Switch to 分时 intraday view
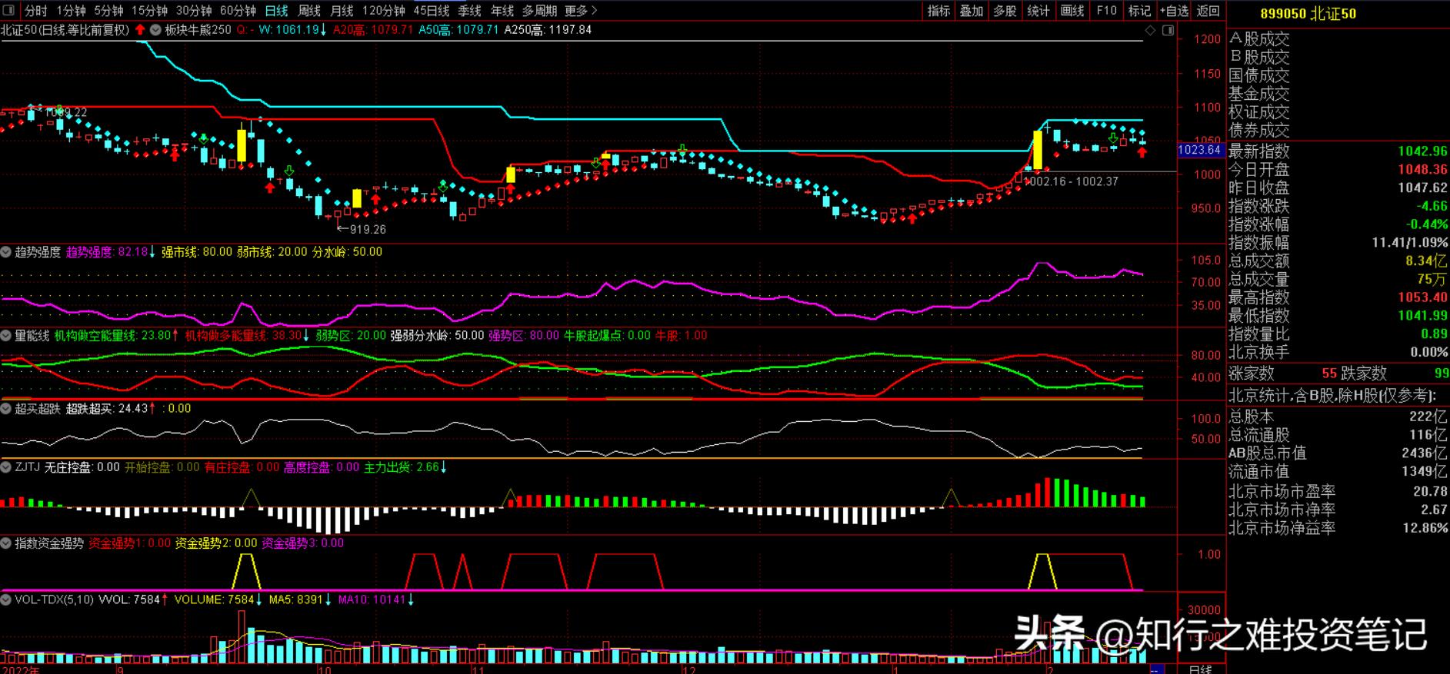 [35, 11]
